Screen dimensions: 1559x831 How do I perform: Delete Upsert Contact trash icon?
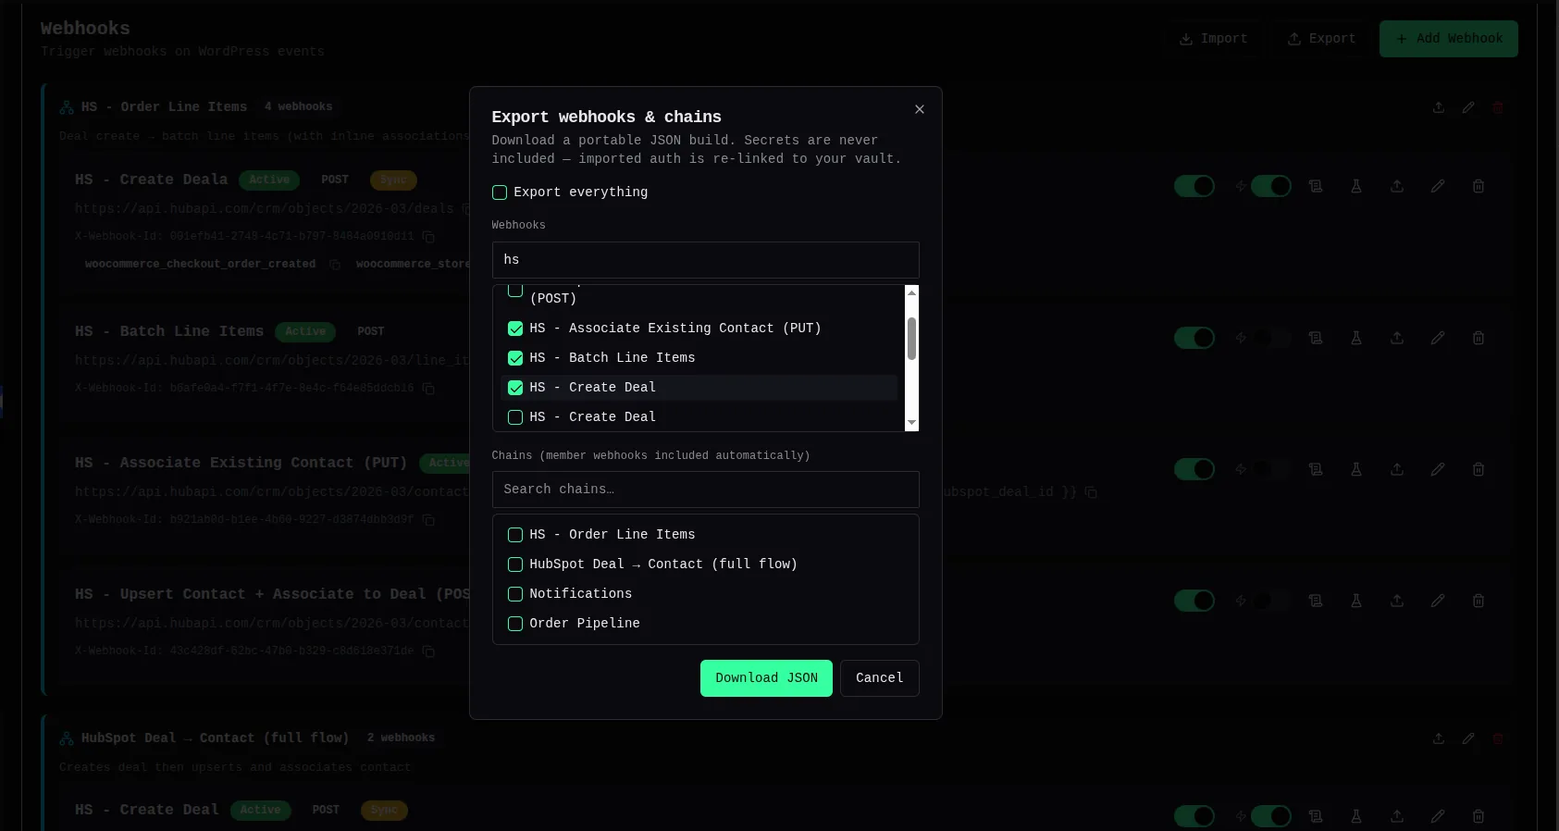click(1479, 601)
